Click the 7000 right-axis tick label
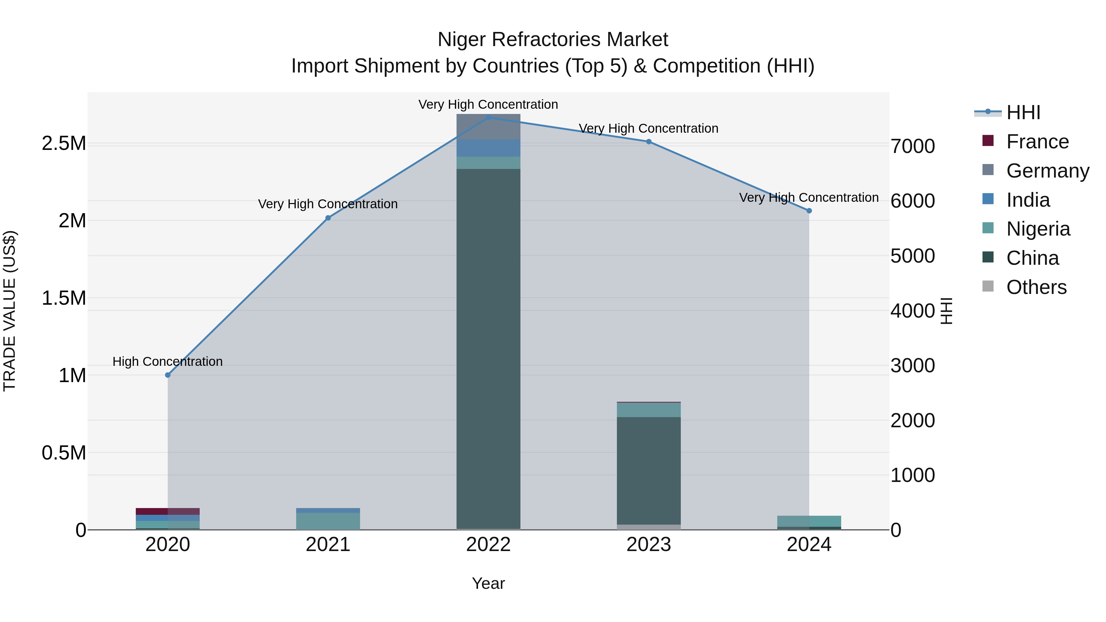The image size is (1106, 622). pyautogui.click(x=913, y=146)
